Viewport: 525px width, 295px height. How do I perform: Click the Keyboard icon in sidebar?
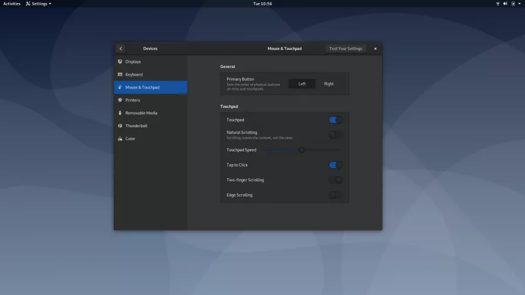(x=120, y=74)
